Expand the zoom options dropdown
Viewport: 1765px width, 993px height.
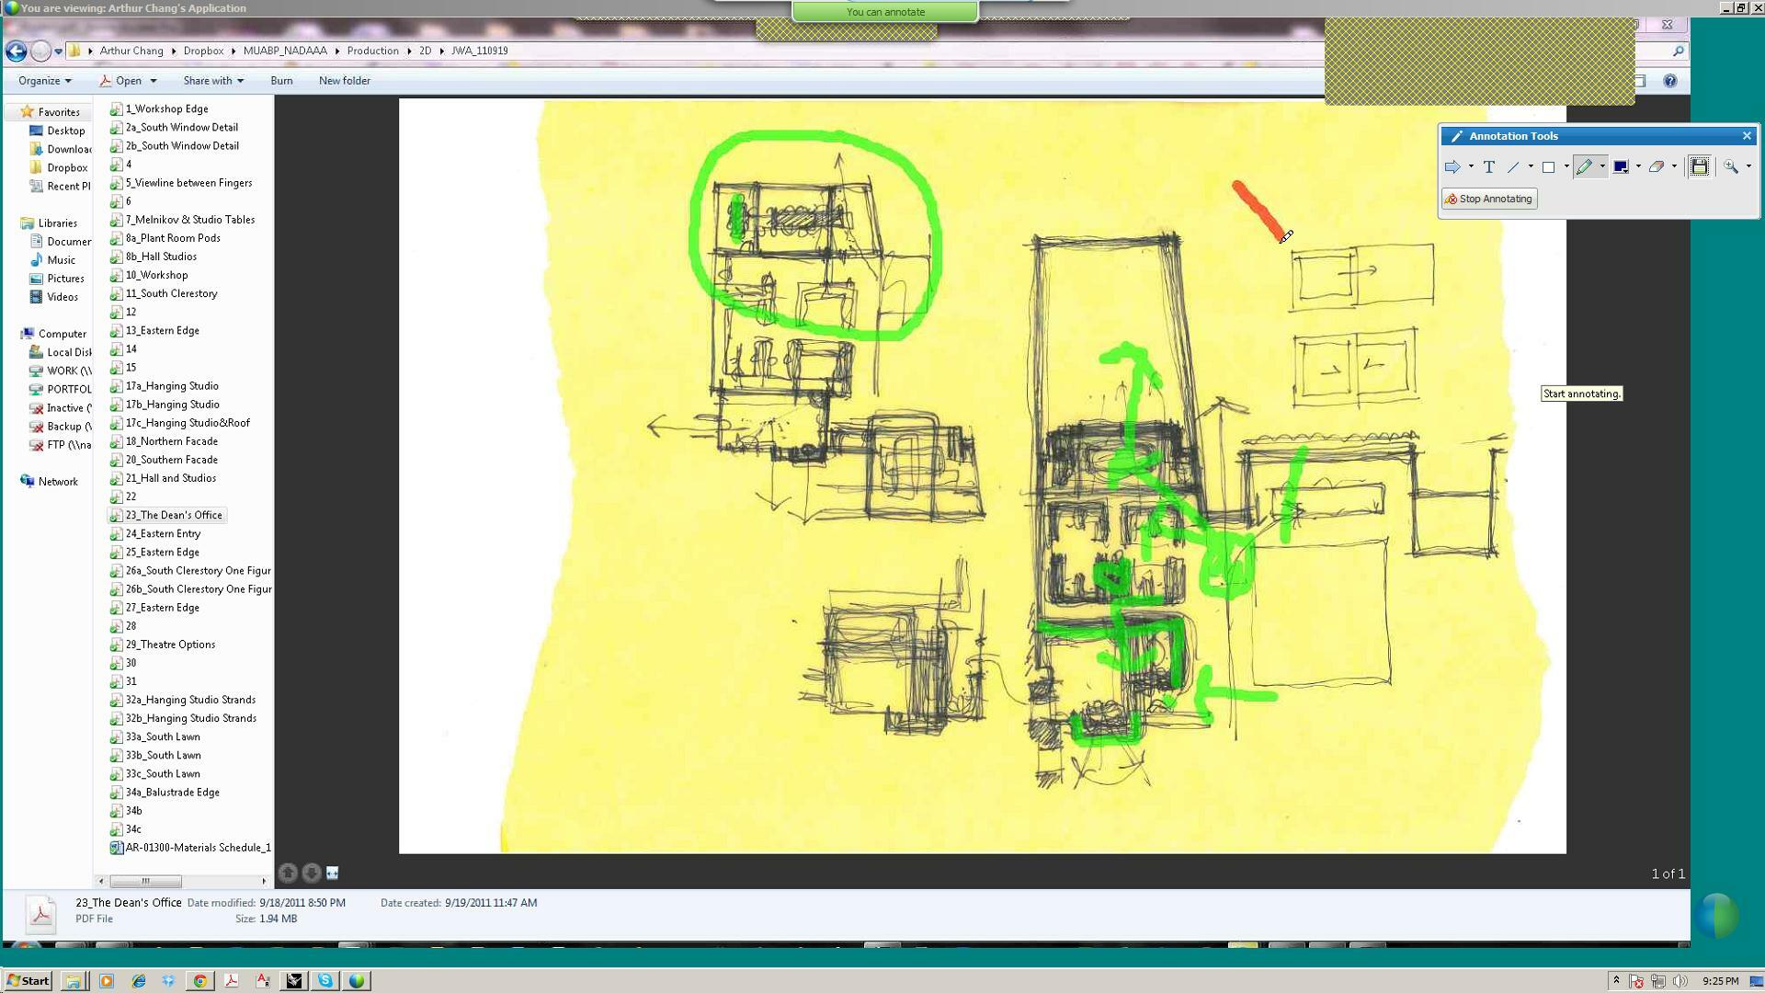coord(1748,167)
